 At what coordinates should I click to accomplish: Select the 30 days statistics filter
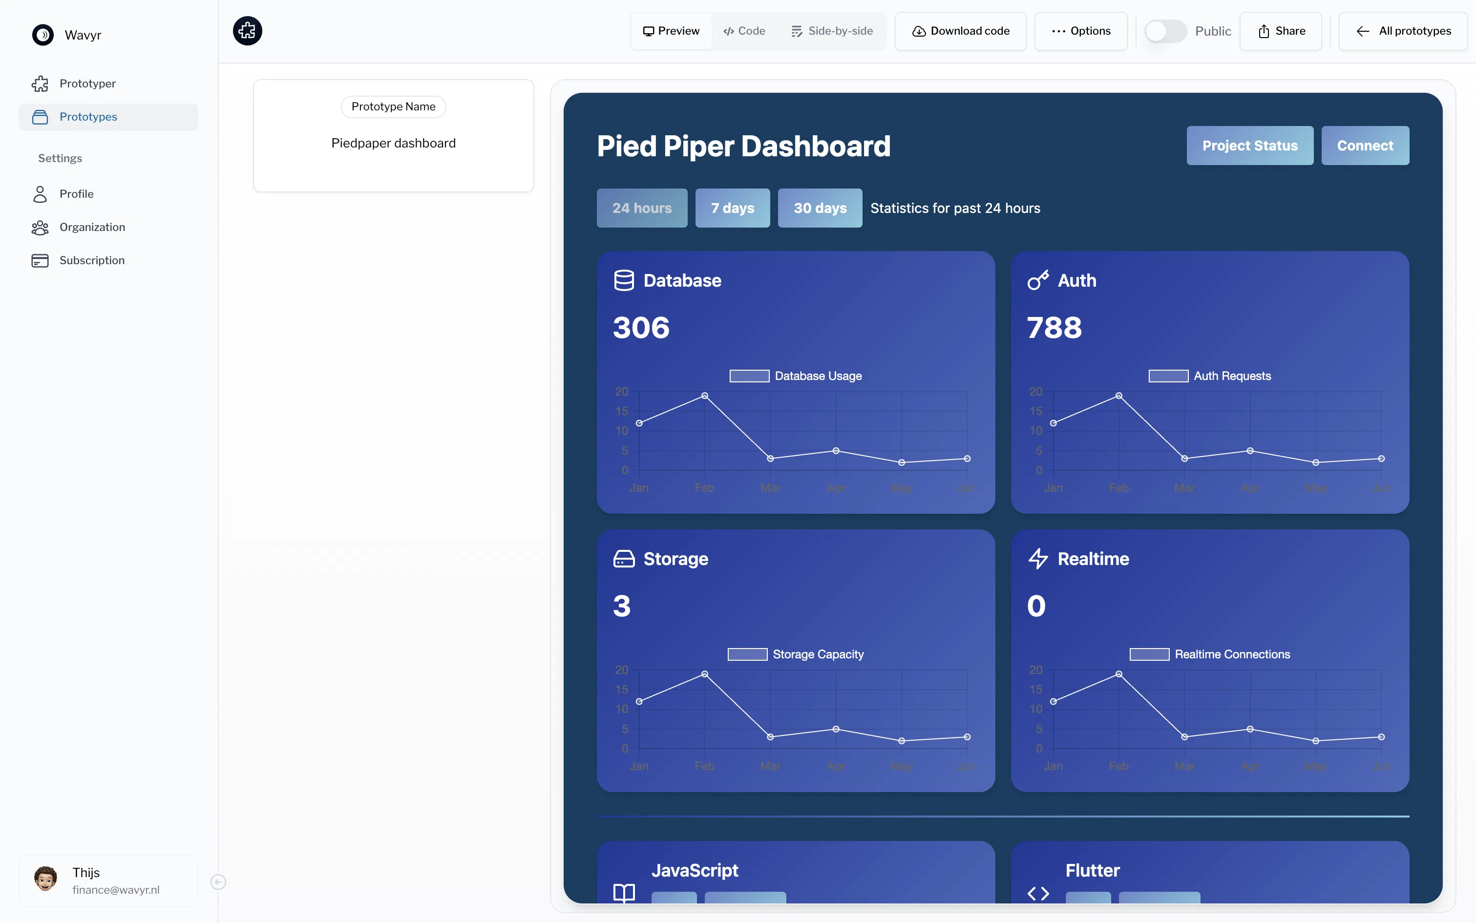click(820, 208)
